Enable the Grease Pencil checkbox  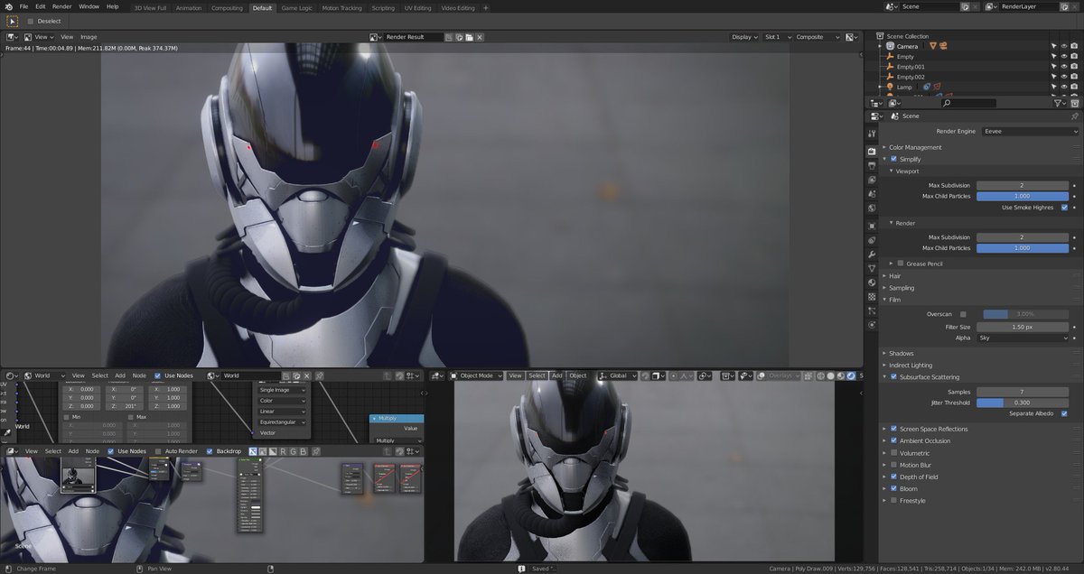pyautogui.click(x=901, y=264)
